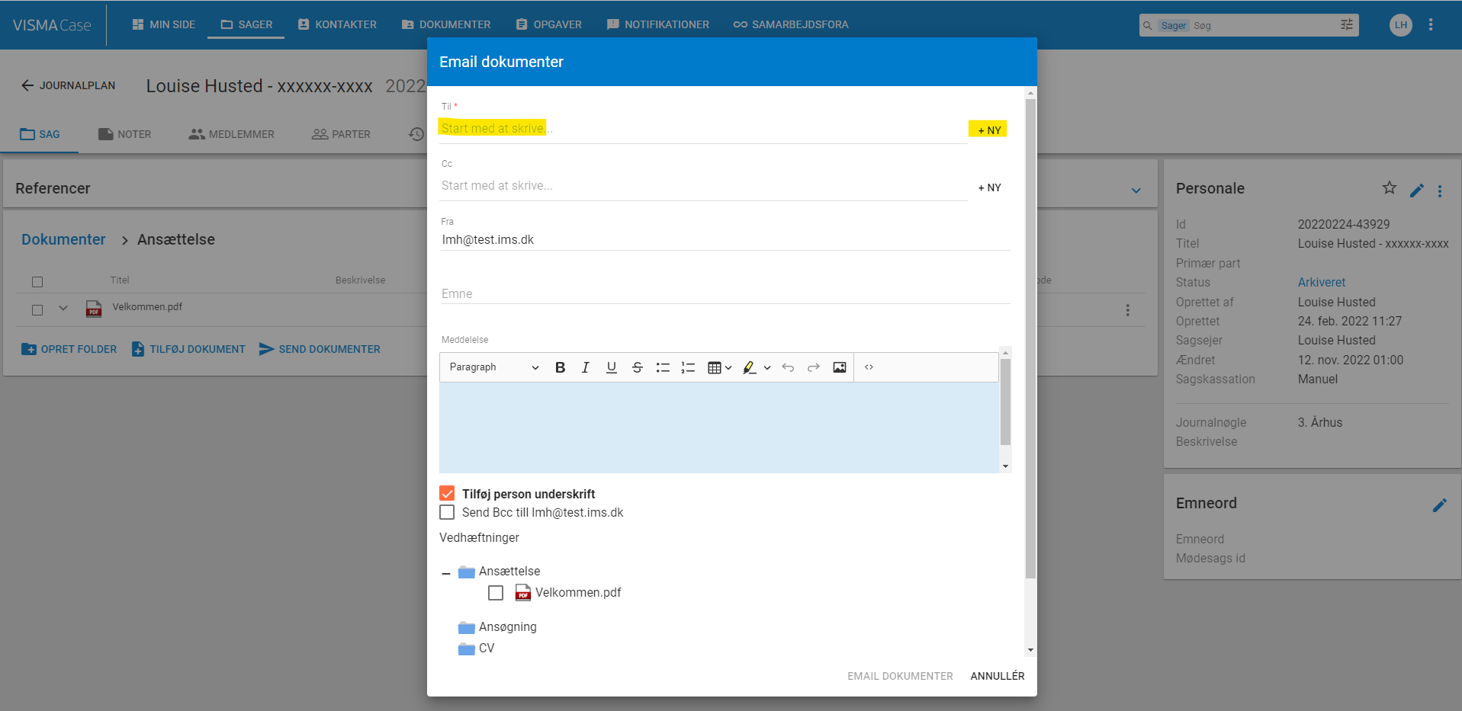Click Opret folder button
The height and width of the screenshot is (711, 1462).
pos(69,349)
